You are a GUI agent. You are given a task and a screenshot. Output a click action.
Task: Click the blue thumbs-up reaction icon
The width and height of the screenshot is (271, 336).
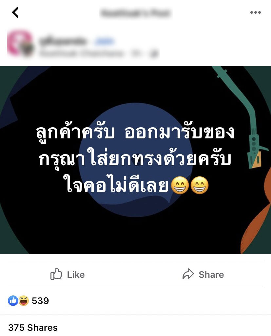click(x=13, y=301)
